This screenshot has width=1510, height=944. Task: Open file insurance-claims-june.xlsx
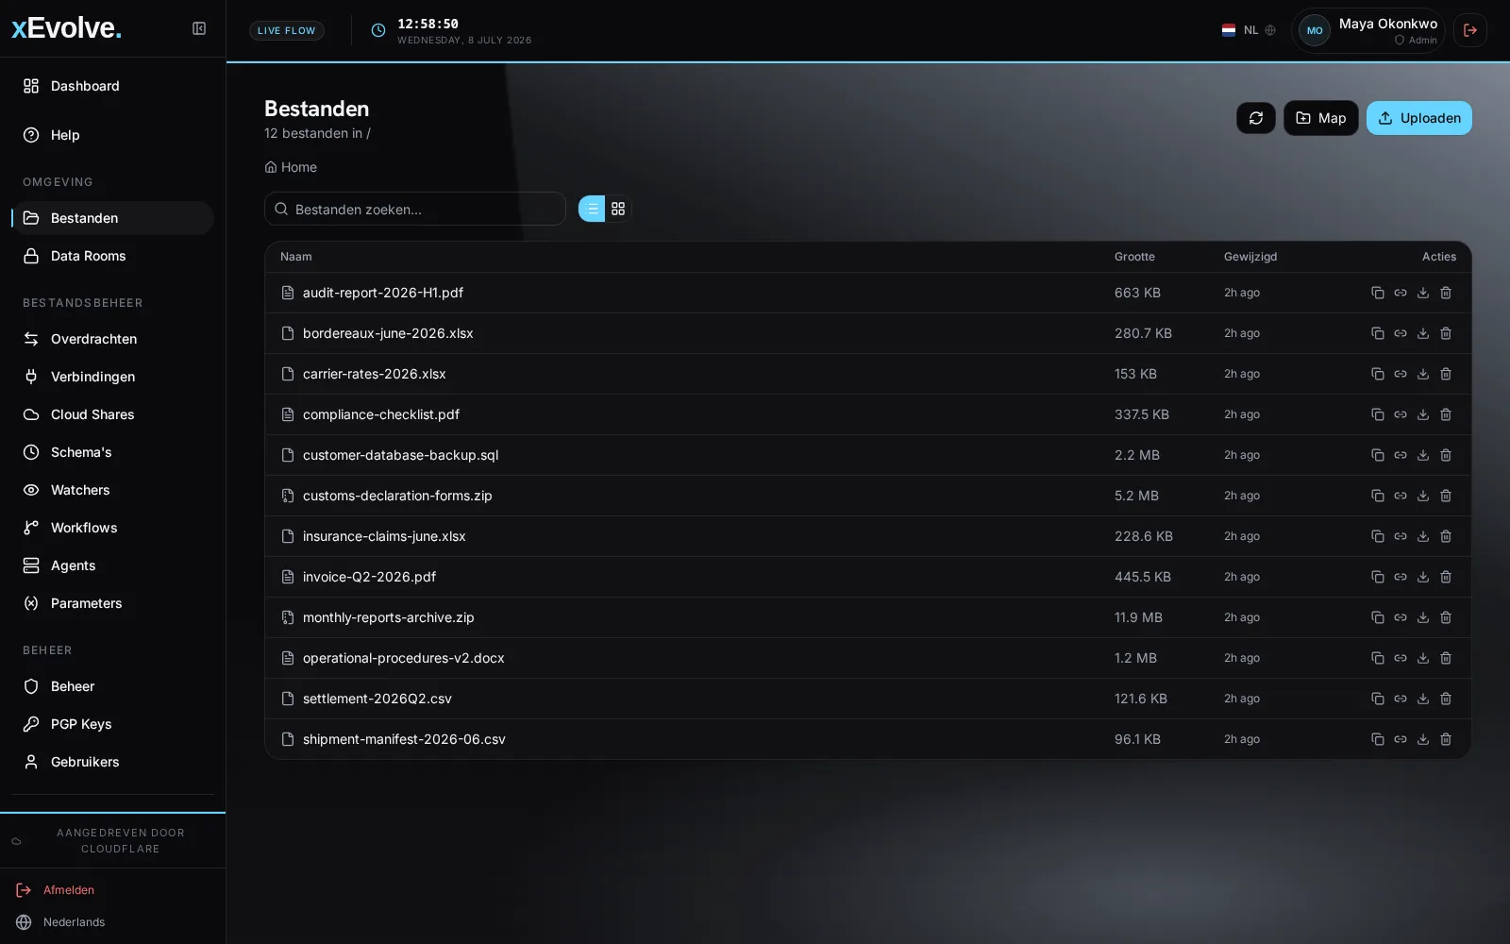(x=384, y=536)
